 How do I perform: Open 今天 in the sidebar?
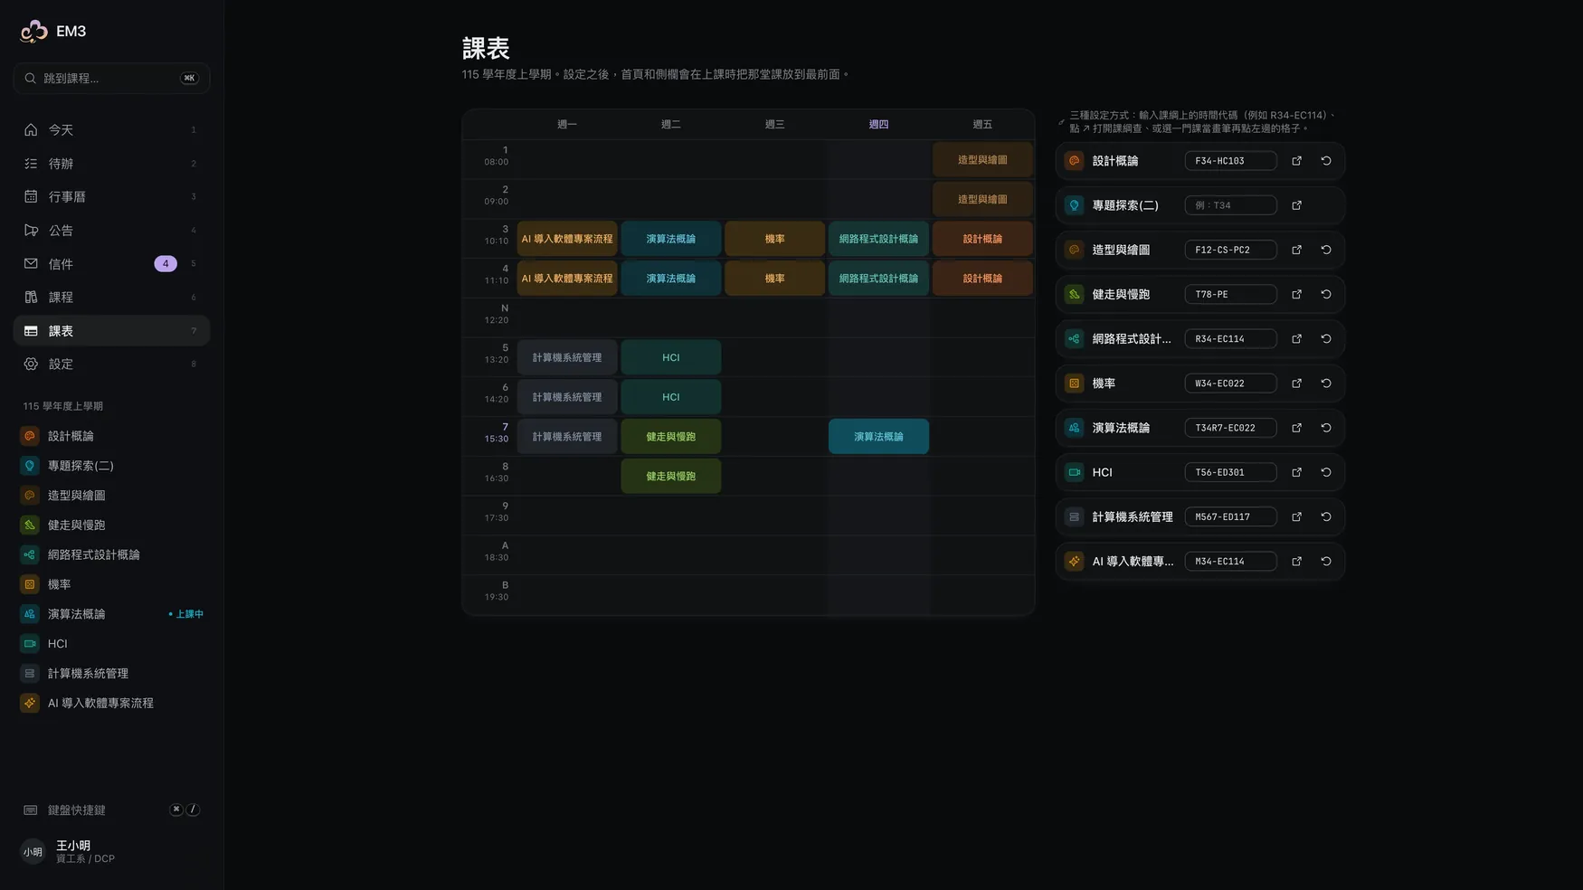(x=111, y=130)
